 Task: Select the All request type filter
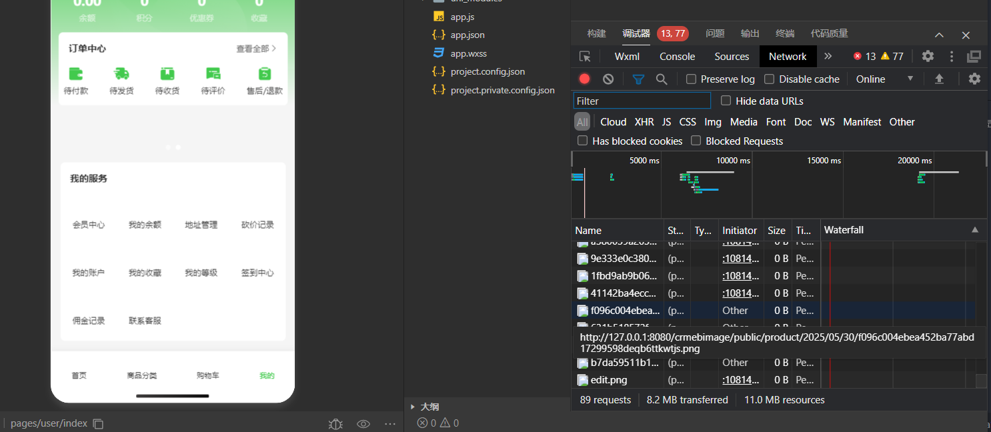582,122
